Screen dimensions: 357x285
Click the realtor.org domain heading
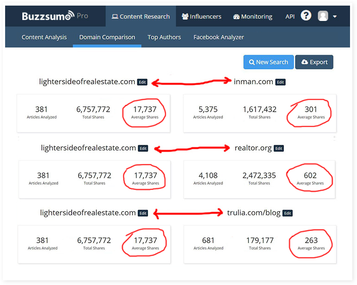click(x=253, y=148)
